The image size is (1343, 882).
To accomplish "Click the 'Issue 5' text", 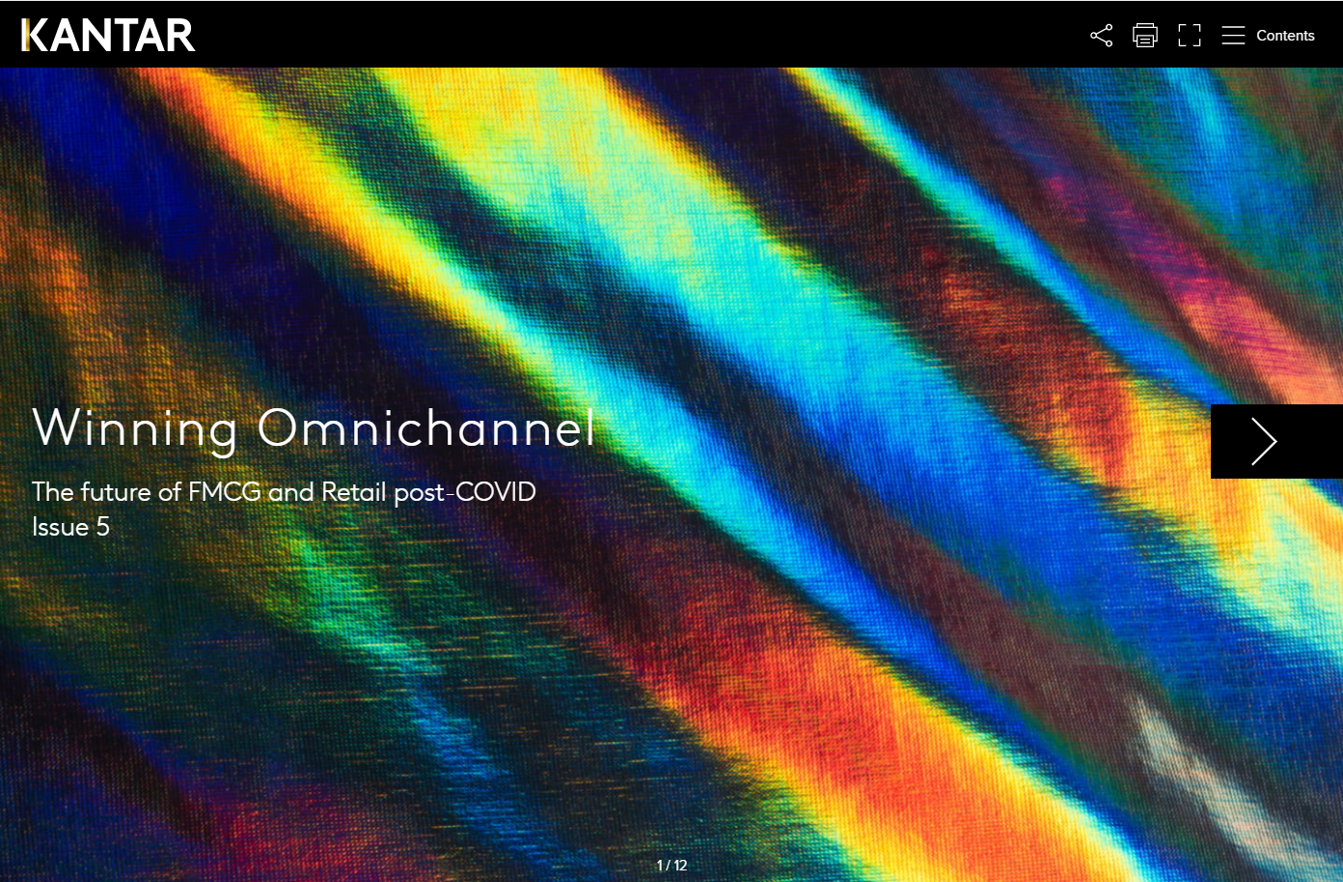I will [x=70, y=527].
